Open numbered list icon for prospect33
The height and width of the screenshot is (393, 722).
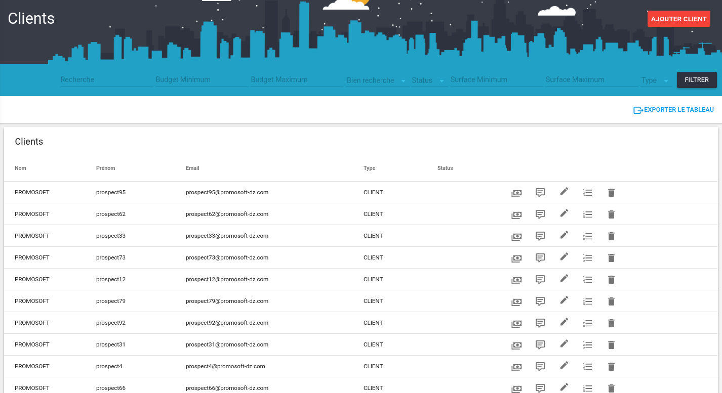[587, 236]
